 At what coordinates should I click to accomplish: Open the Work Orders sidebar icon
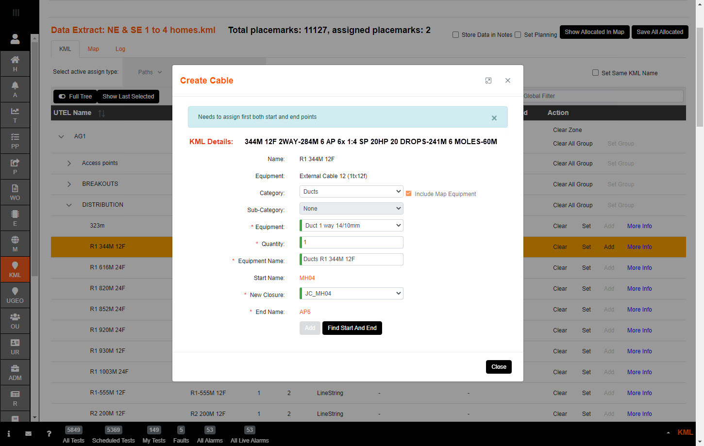[x=15, y=192]
